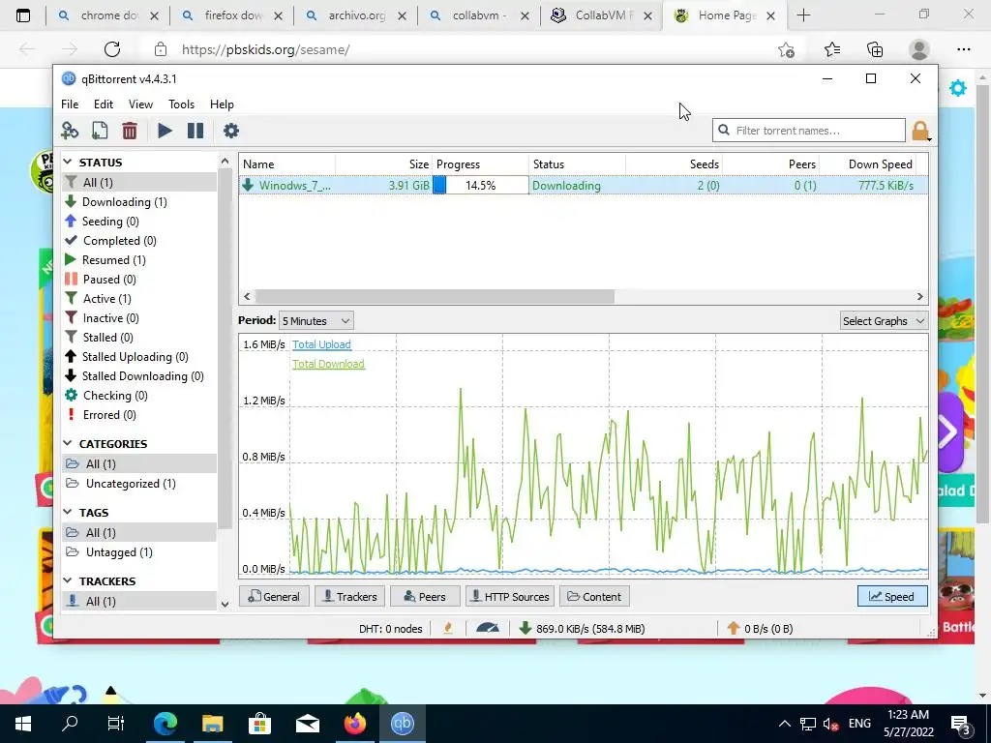The width and height of the screenshot is (991, 743).
Task: Collapse the CATEGORIES section
Action: point(68,443)
